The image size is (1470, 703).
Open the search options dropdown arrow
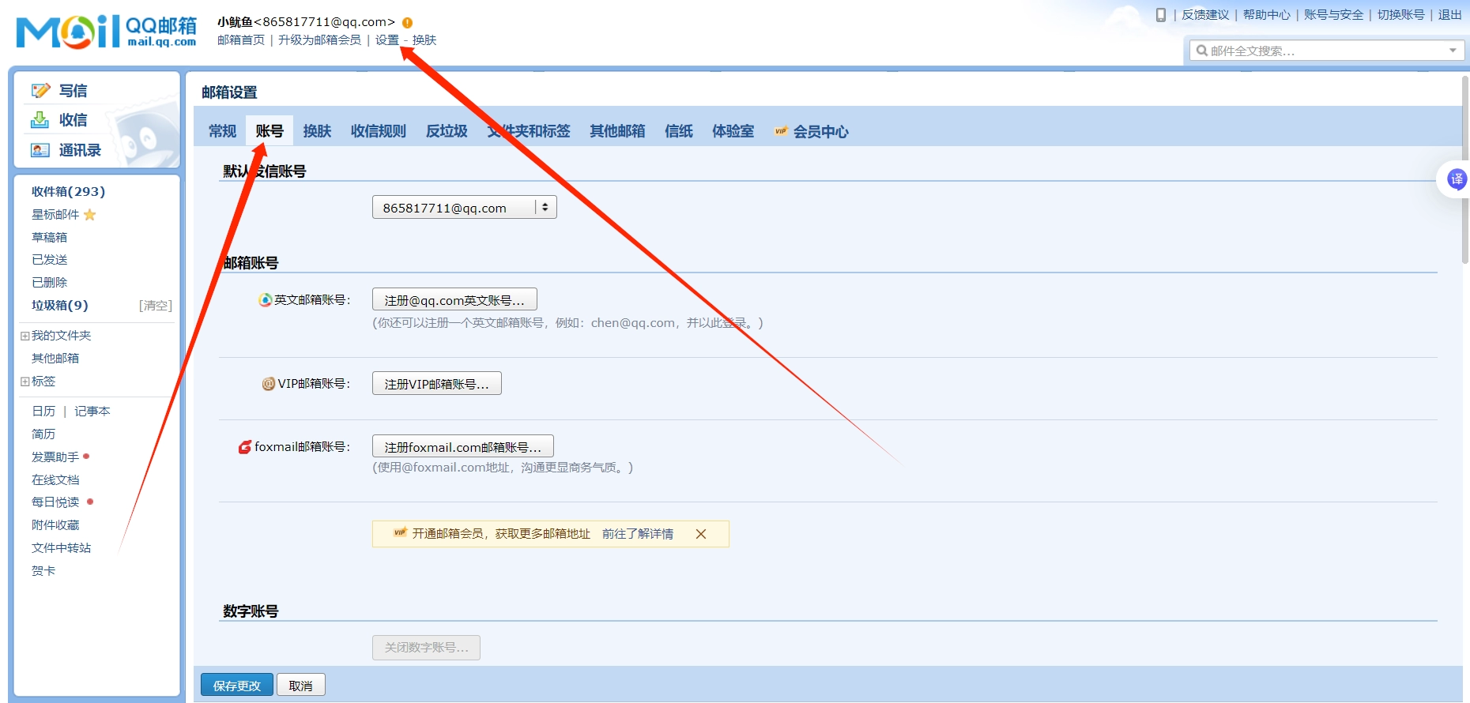[1453, 51]
